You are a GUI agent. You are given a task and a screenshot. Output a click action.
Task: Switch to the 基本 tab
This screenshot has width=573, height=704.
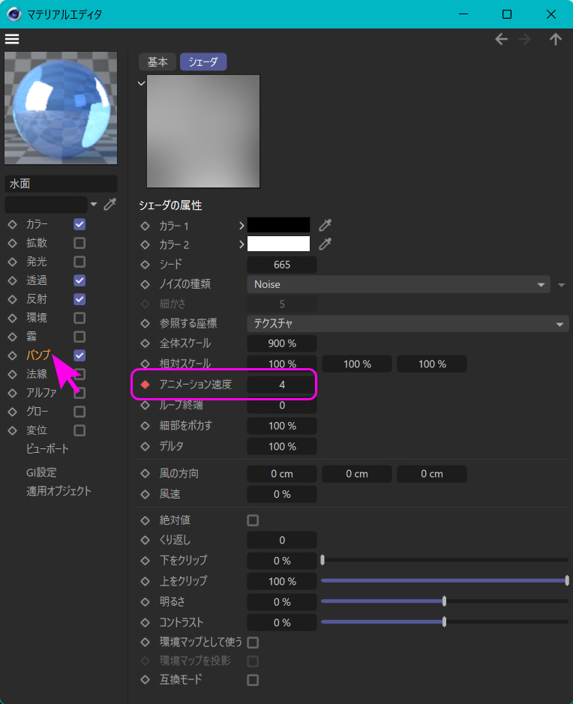click(x=157, y=62)
